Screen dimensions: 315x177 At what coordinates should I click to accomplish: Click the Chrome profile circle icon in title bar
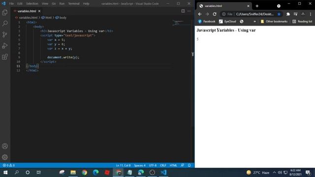click(279, 6)
